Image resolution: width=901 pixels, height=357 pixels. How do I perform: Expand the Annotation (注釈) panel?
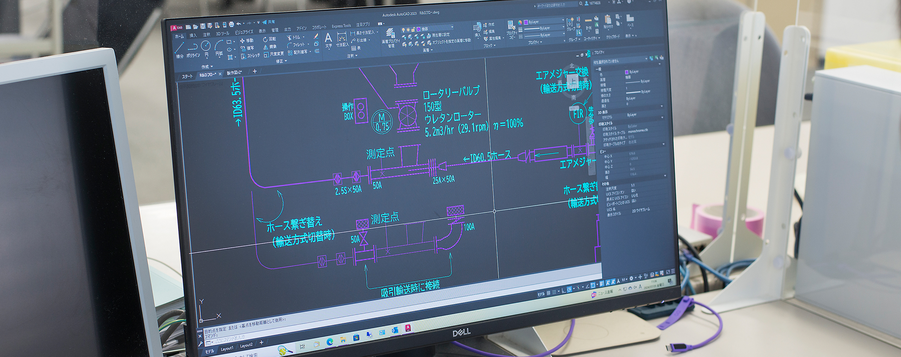click(352, 56)
